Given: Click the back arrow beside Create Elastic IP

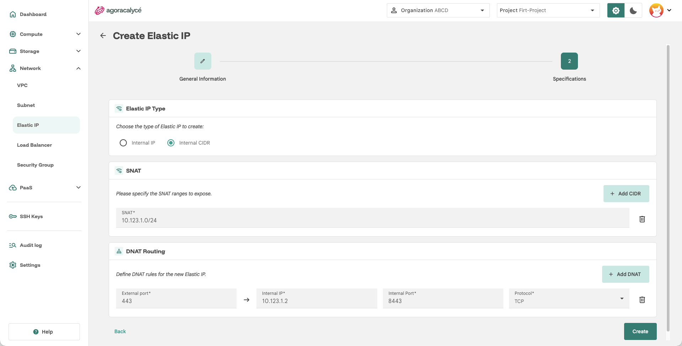Looking at the screenshot, I should (103, 36).
